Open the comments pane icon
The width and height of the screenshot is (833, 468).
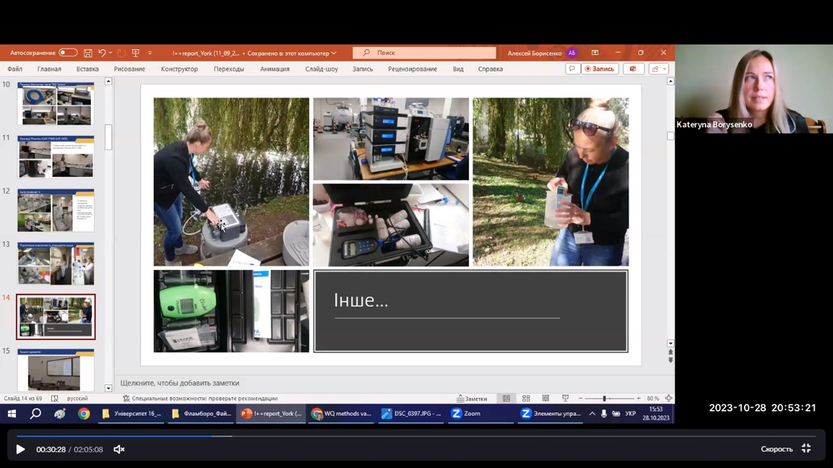(573, 69)
